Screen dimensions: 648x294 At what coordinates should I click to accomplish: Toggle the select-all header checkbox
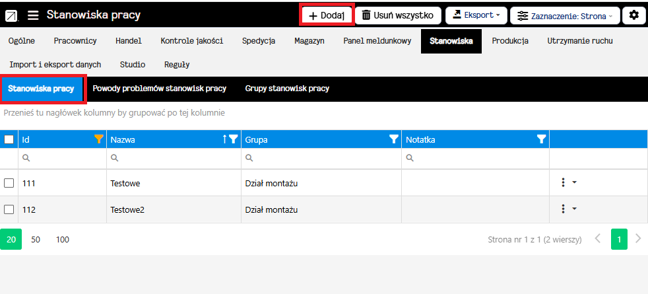click(9, 139)
